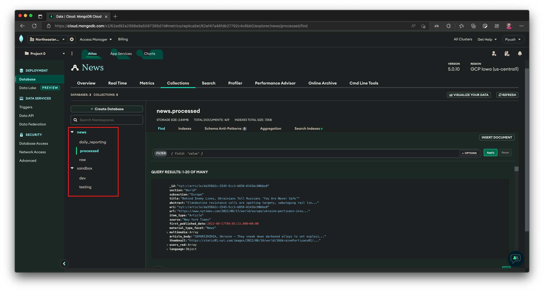Expand the language Object field

(x=167, y=249)
